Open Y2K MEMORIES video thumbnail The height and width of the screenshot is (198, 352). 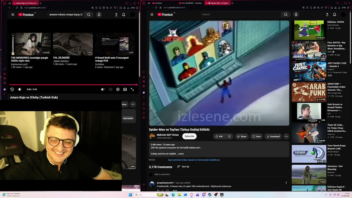point(31,44)
